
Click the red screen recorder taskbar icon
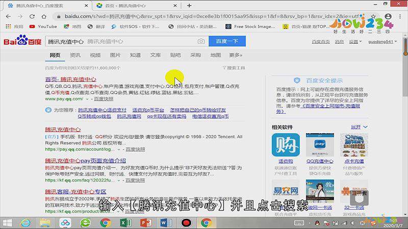(x=186, y=223)
